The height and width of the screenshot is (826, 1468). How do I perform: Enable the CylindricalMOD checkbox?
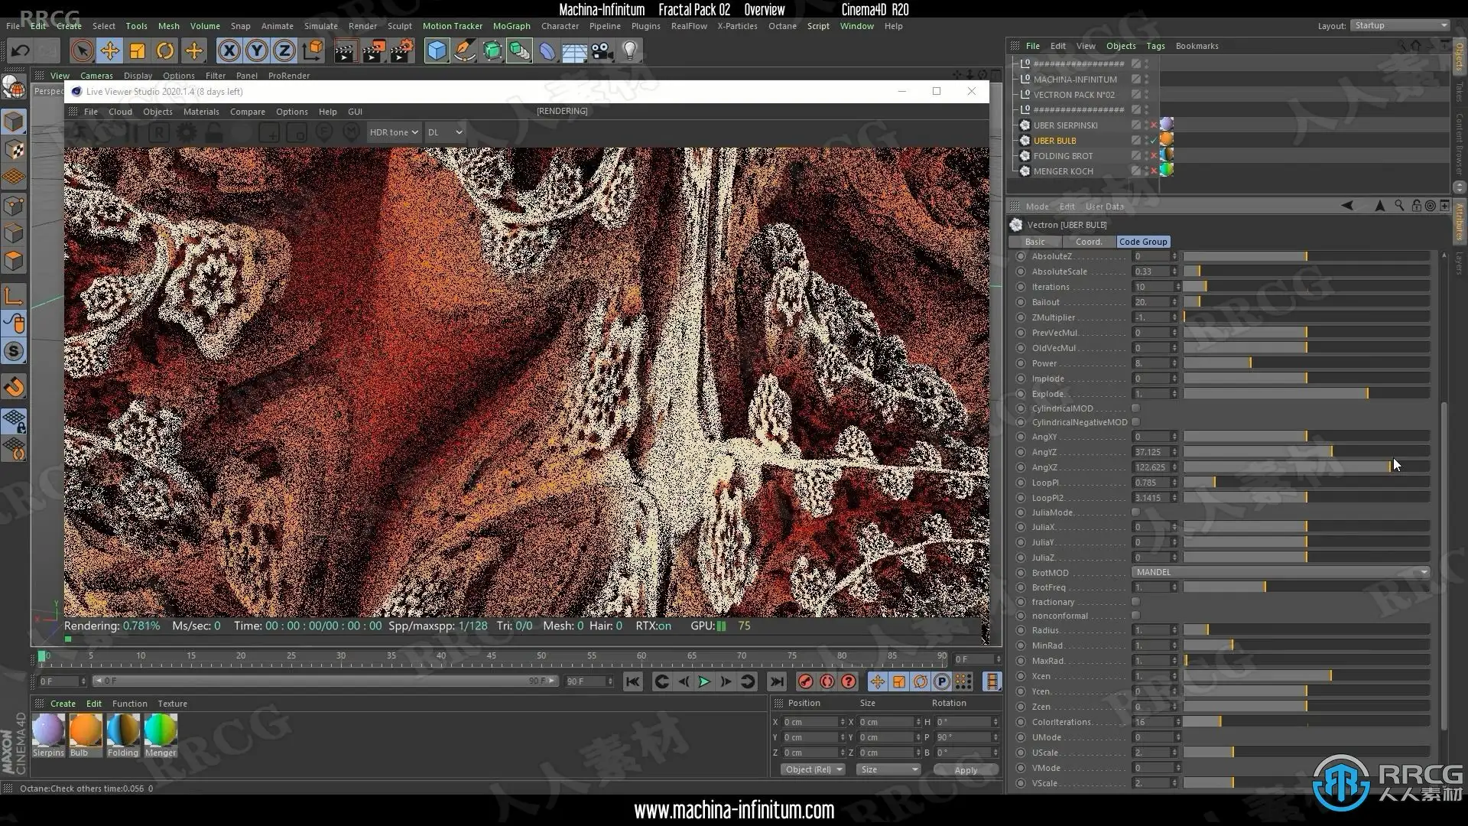click(x=1135, y=408)
